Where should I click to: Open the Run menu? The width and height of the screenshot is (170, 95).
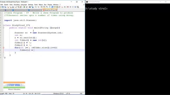pos(45,5)
